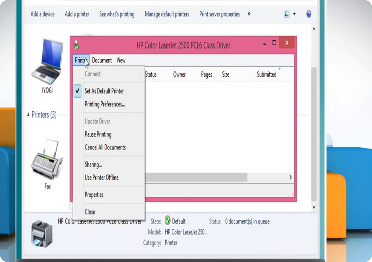Click Add a device in toolbar
The width and height of the screenshot is (372, 262).
point(42,14)
